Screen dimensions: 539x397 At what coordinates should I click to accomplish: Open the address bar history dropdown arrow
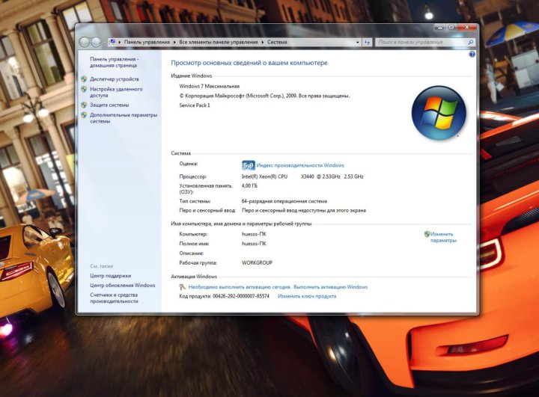tap(358, 42)
